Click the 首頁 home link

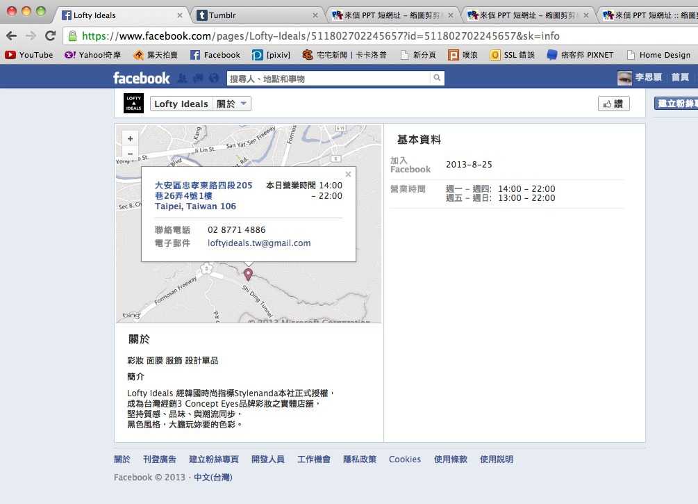click(x=680, y=77)
